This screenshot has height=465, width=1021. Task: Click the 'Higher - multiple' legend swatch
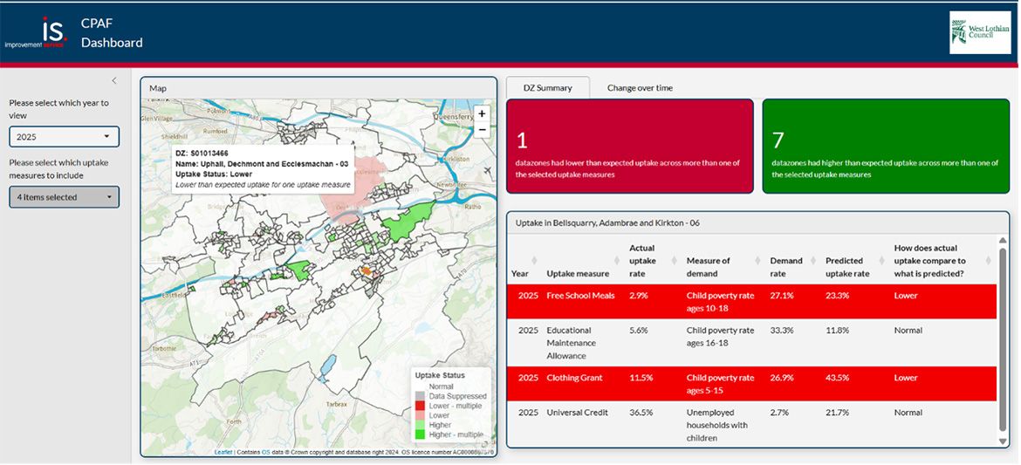coord(420,434)
